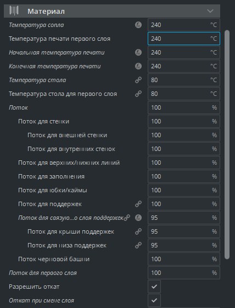Viewport: 235px width, 308px height.
Task: Edit Поток для внешней стенки field
Action: click(184, 135)
